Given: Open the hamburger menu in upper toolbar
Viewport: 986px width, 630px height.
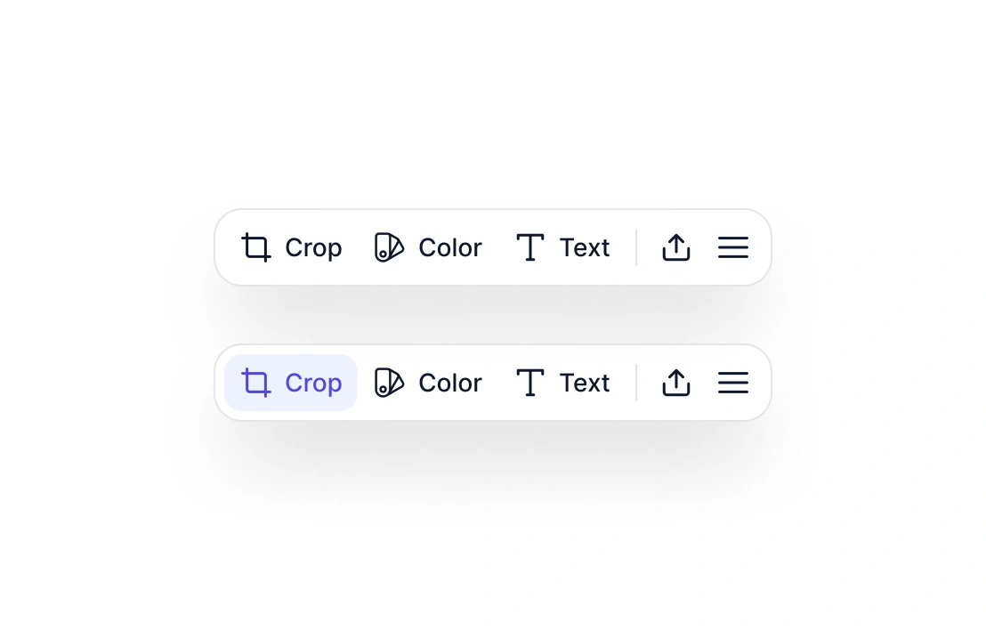Looking at the screenshot, I should click(733, 247).
